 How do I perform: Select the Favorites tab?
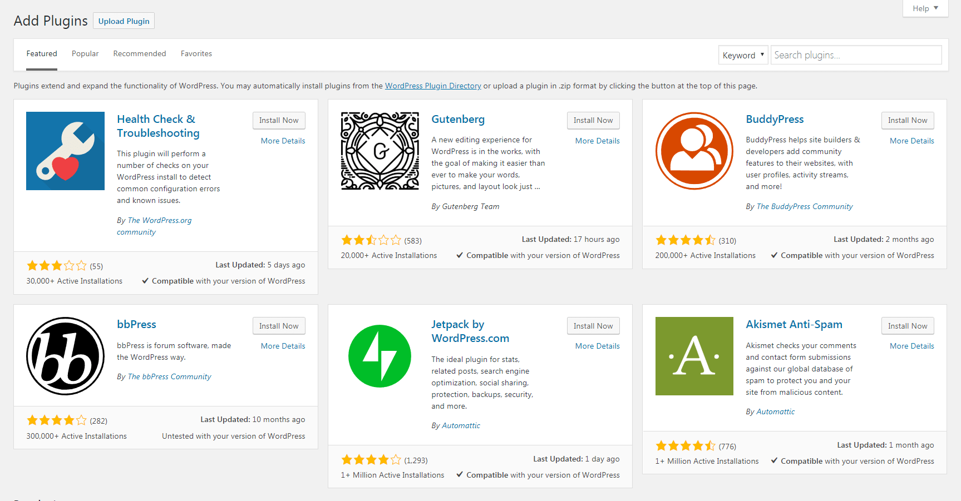click(x=196, y=53)
